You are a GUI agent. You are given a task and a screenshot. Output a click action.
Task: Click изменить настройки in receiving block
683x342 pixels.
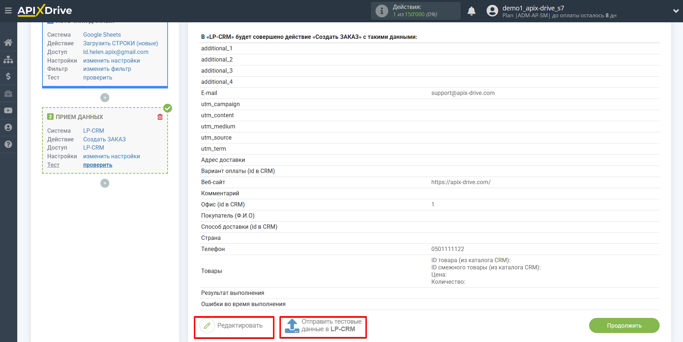(111, 156)
